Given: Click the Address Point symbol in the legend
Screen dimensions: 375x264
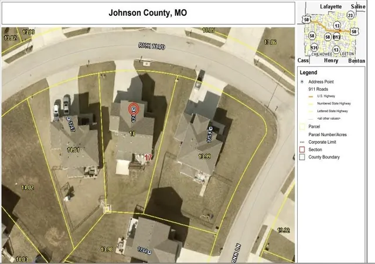Looking at the screenshot, I should pos(302,82).
